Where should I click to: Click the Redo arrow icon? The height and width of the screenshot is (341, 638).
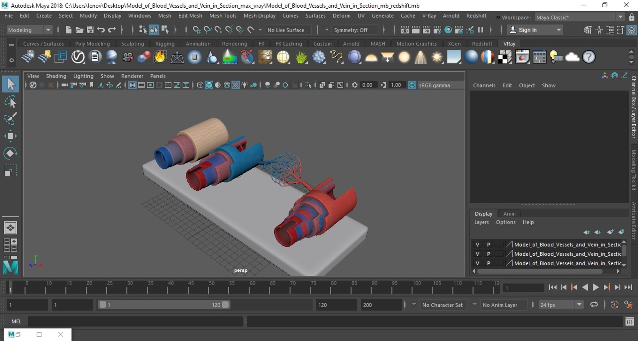(x=112, y=30)
